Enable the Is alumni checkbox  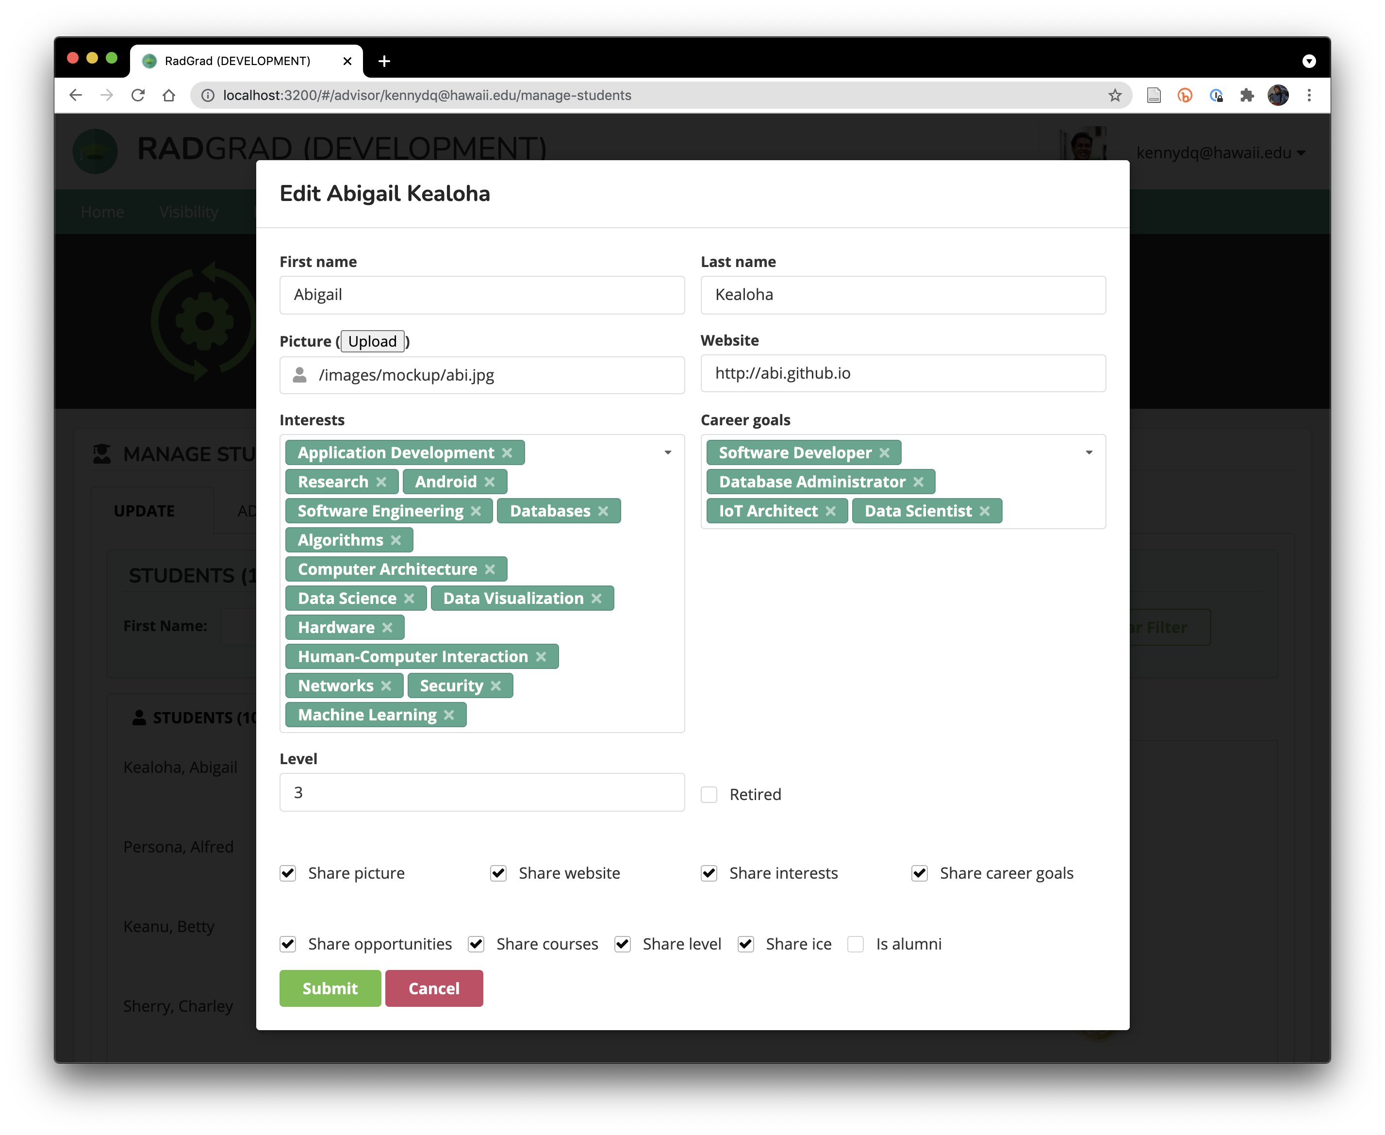coord(856,945)
